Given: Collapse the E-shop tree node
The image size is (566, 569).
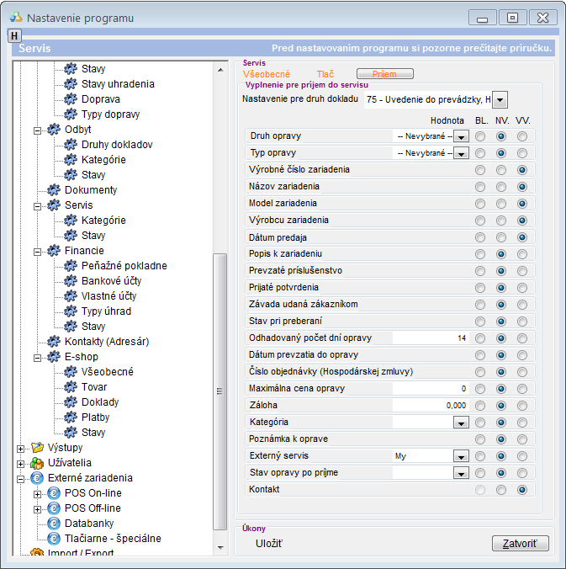Looking at the screenshot, I should click(x=37, y=357).
